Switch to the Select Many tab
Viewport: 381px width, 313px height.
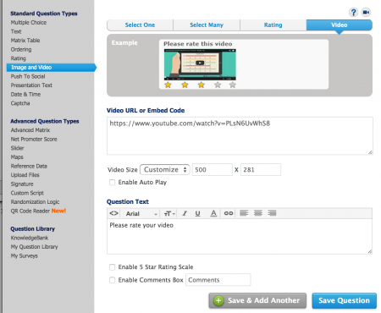pyautogui.click(x=207, y=25)
